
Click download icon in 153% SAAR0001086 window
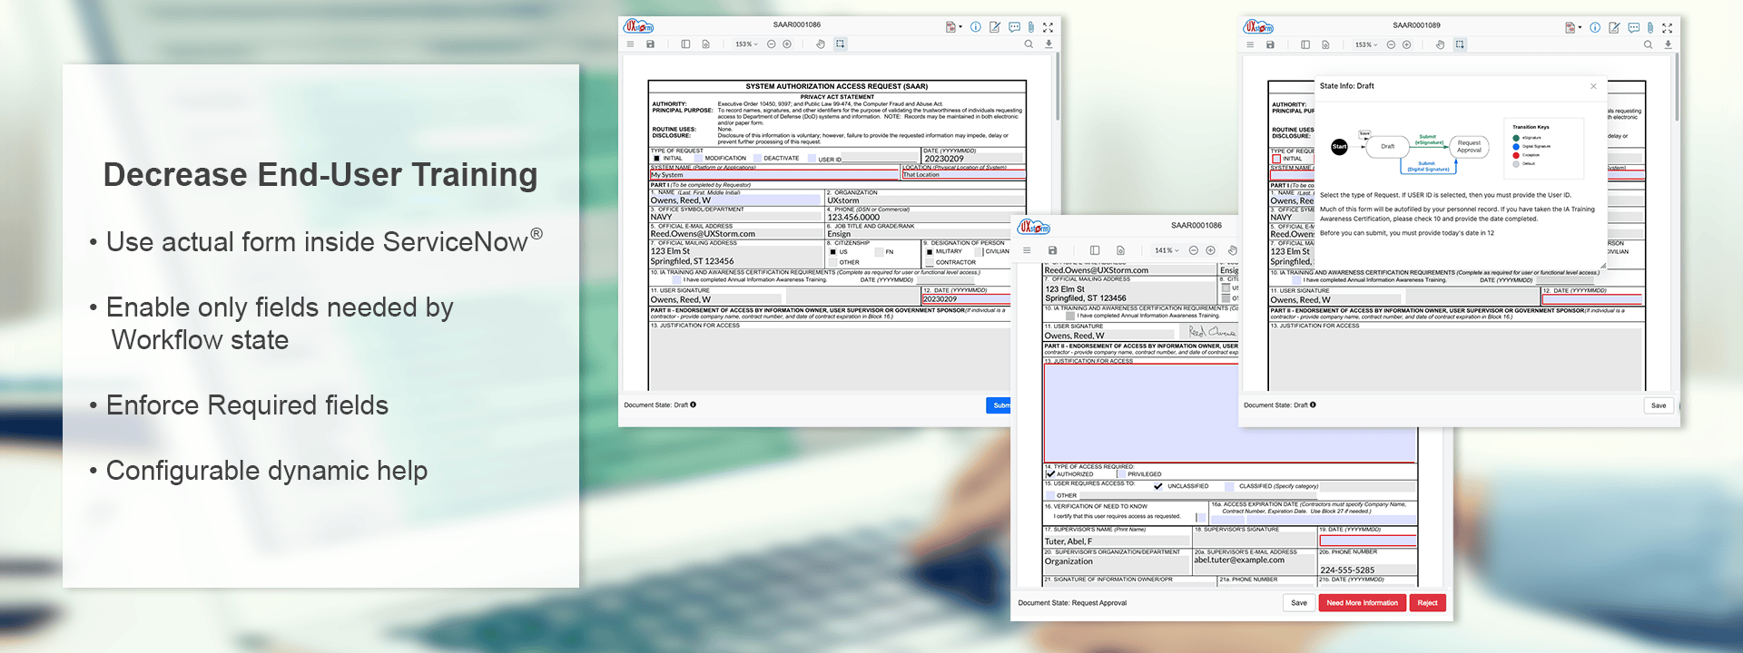pyautogui.click(x=1049, y=44)
